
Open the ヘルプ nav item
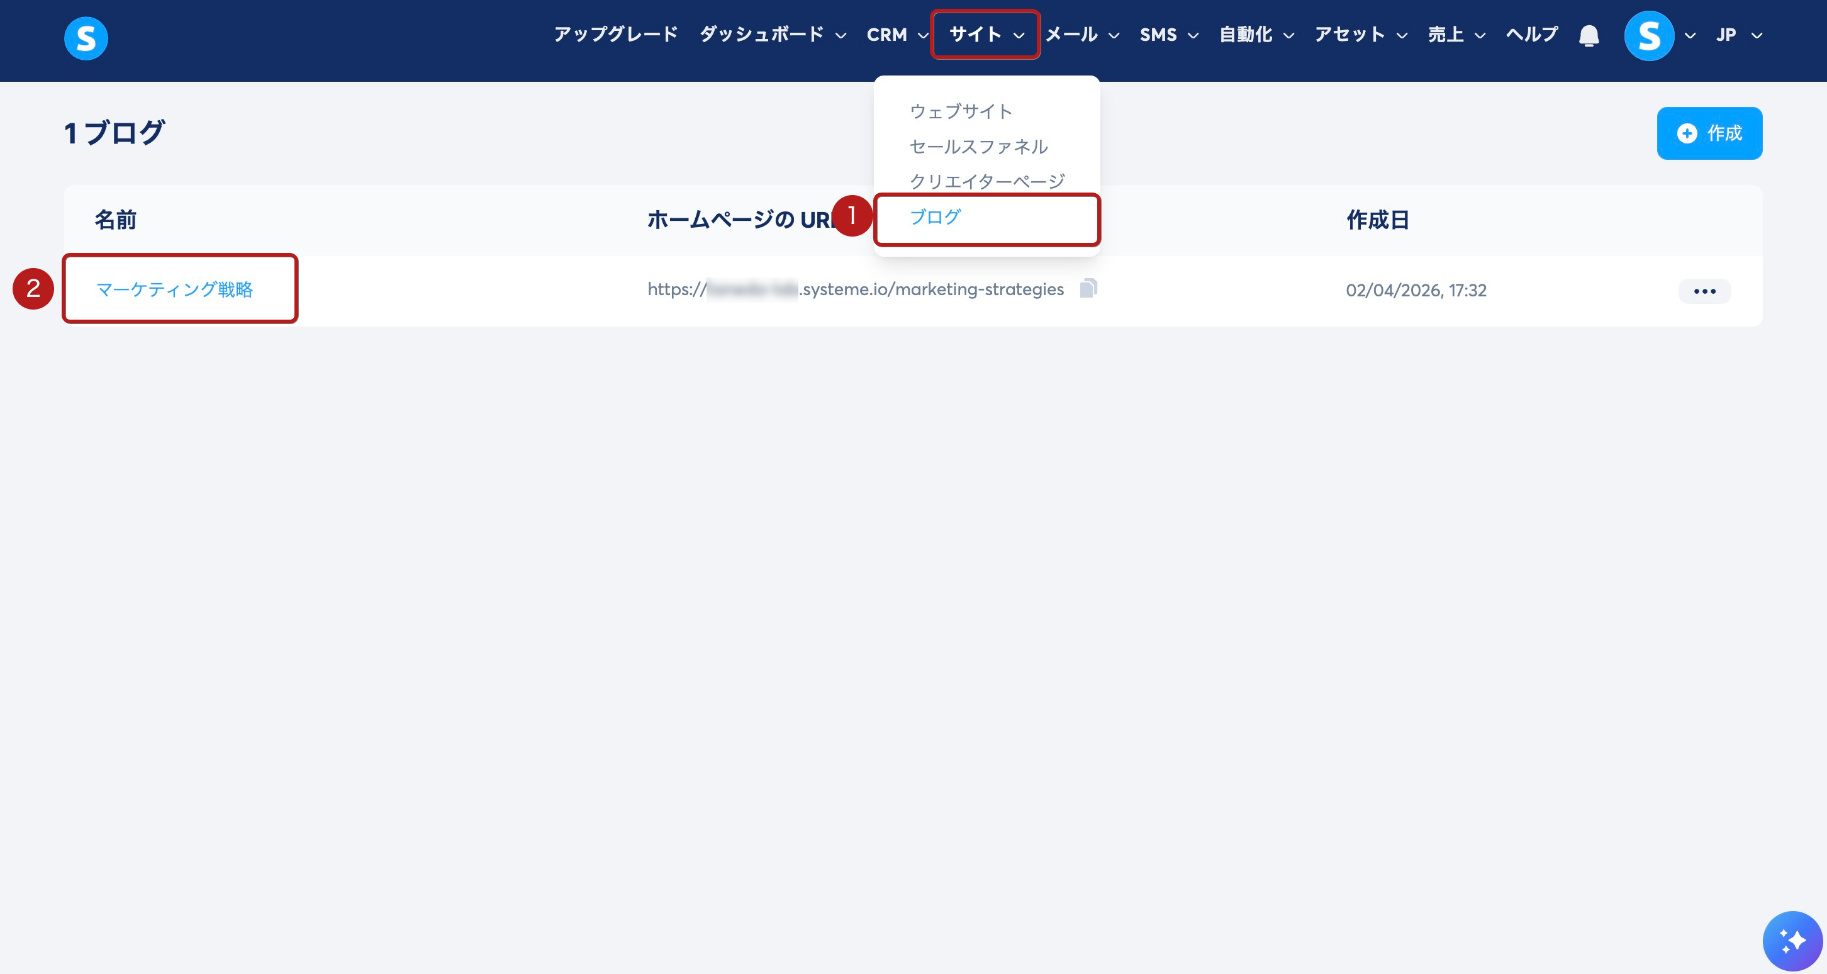point(1532,35)
